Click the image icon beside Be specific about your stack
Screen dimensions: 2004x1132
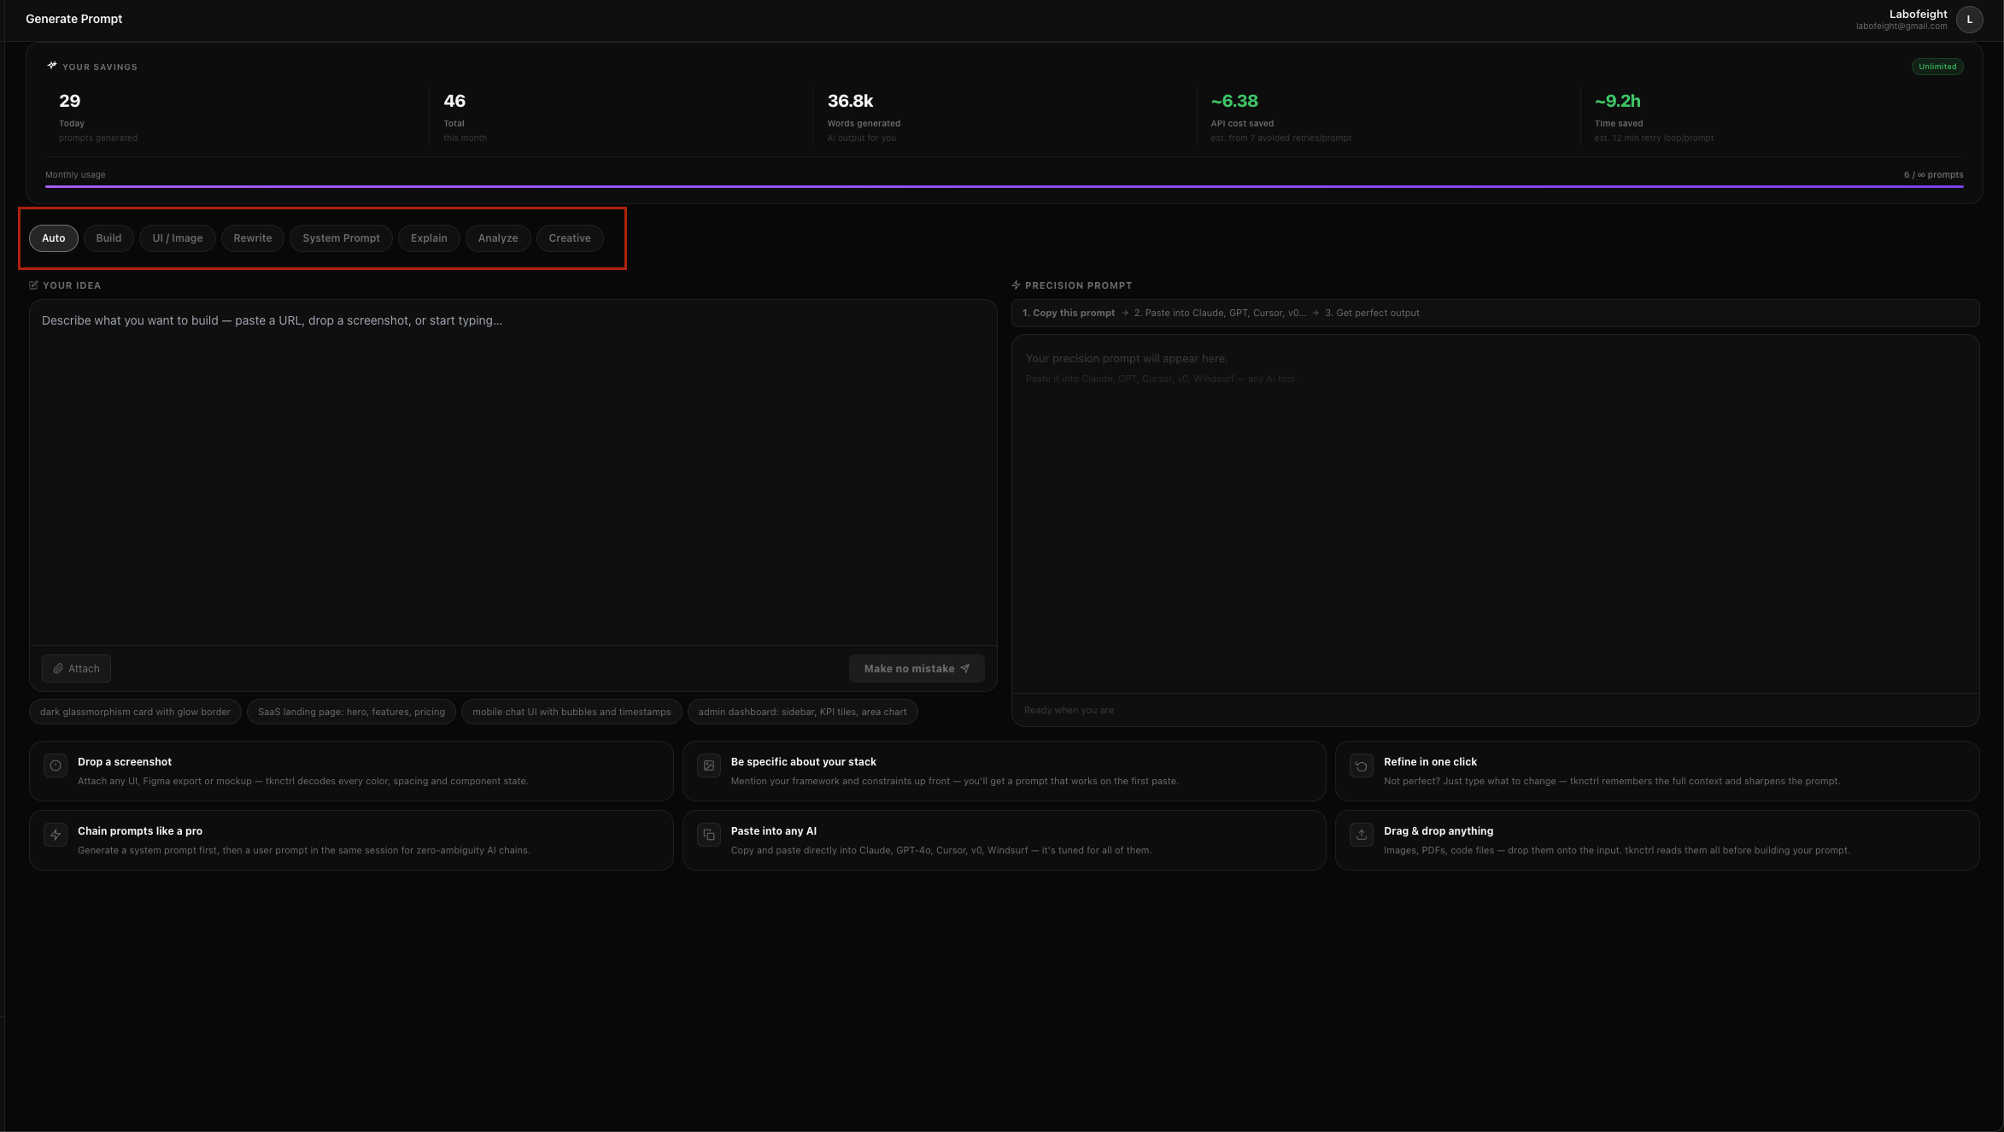click(709, 765)
